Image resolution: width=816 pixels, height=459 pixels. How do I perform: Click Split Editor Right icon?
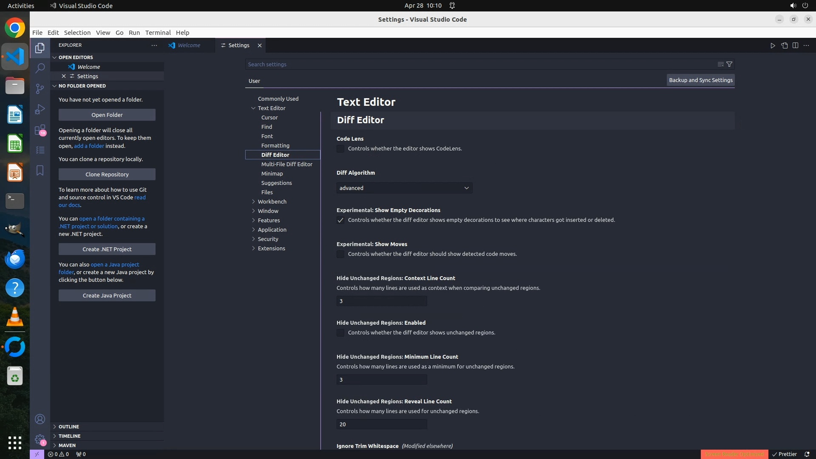coord(795,45)
